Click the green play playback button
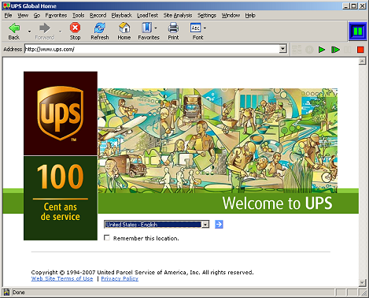Viewport: 369px width, 298px height. pyautogui.click(x=322, y=50)
